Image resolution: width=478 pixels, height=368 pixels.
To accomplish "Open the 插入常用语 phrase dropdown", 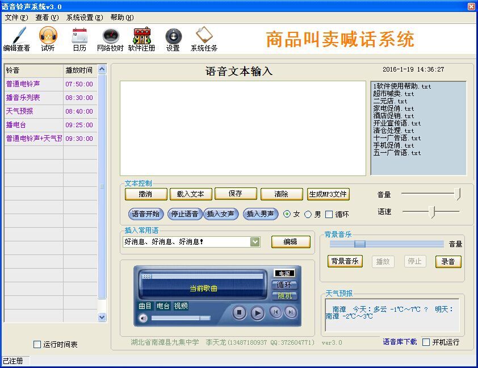I will click(255, 241).
